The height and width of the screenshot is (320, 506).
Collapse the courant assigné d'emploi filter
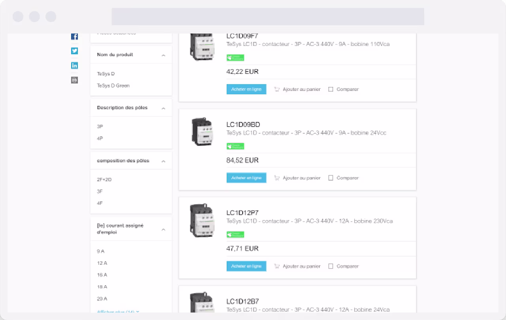point(163,230)
